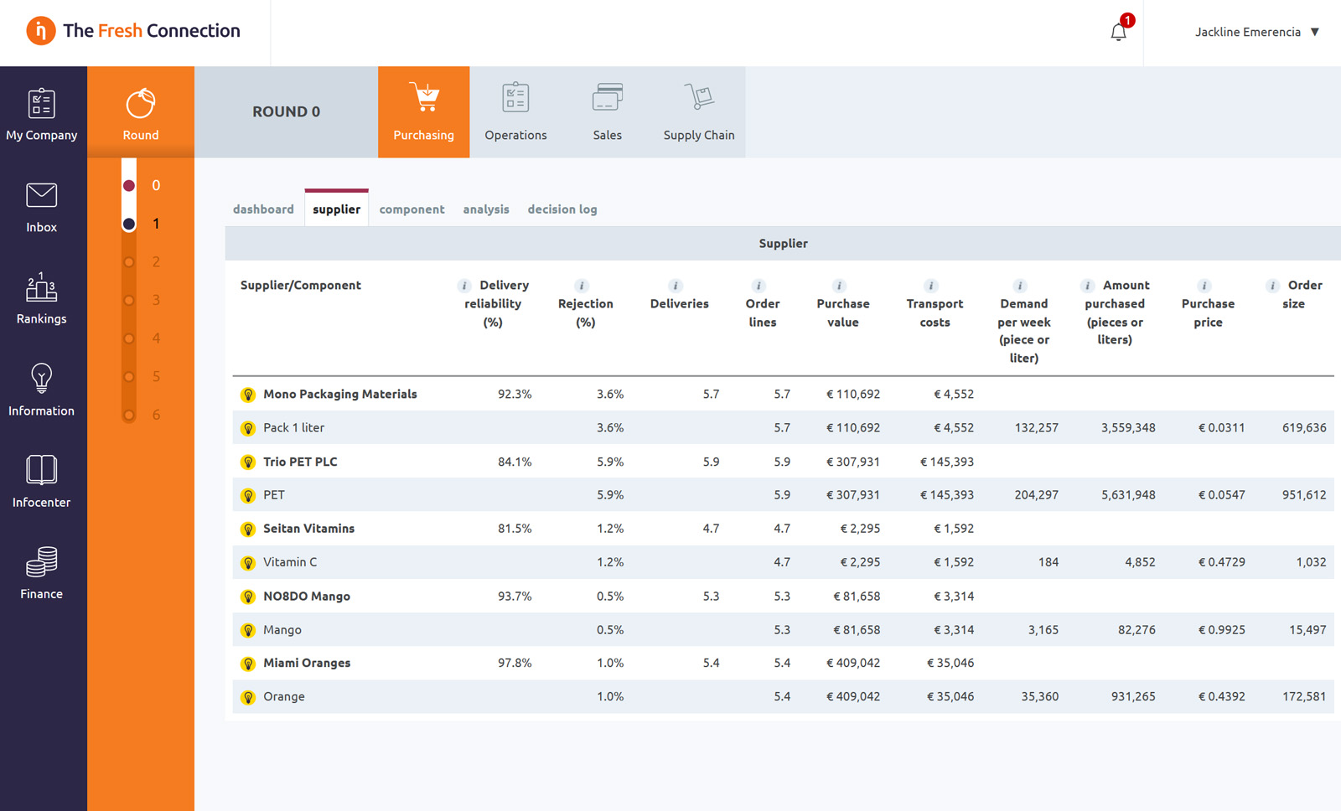
Task: Show info for Delivery reliability column
Action: pos(464,286)
